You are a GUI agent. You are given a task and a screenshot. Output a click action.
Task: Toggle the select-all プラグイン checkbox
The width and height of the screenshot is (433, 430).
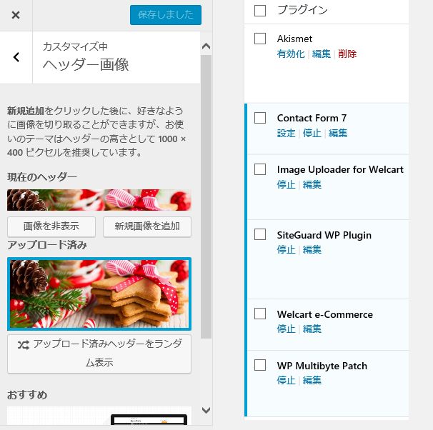(260, 11)
